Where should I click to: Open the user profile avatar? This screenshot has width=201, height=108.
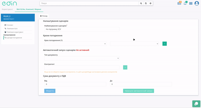[197, 3]
